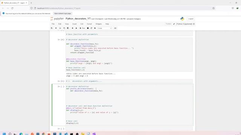The image size is (241, 135).
Task: Open Windows taskbar search
Action: click(x=10, y=134)
